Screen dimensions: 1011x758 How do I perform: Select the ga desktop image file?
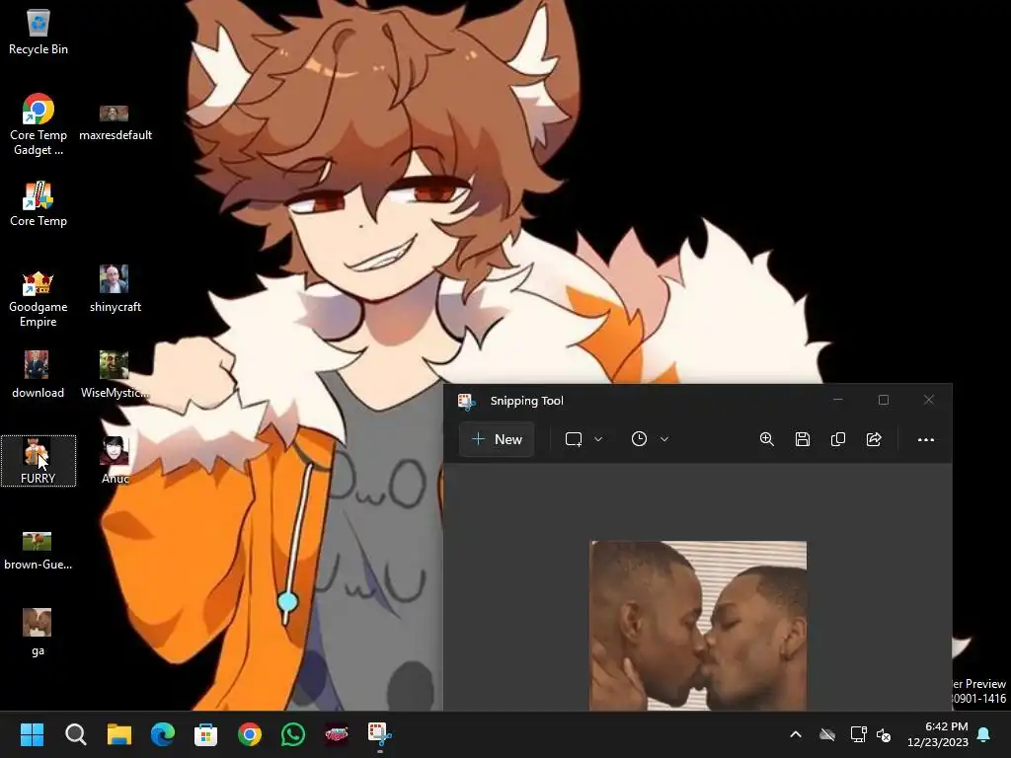[x=38, y=633]
